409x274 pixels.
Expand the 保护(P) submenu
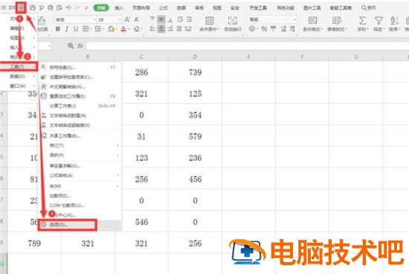coord(80,155)
